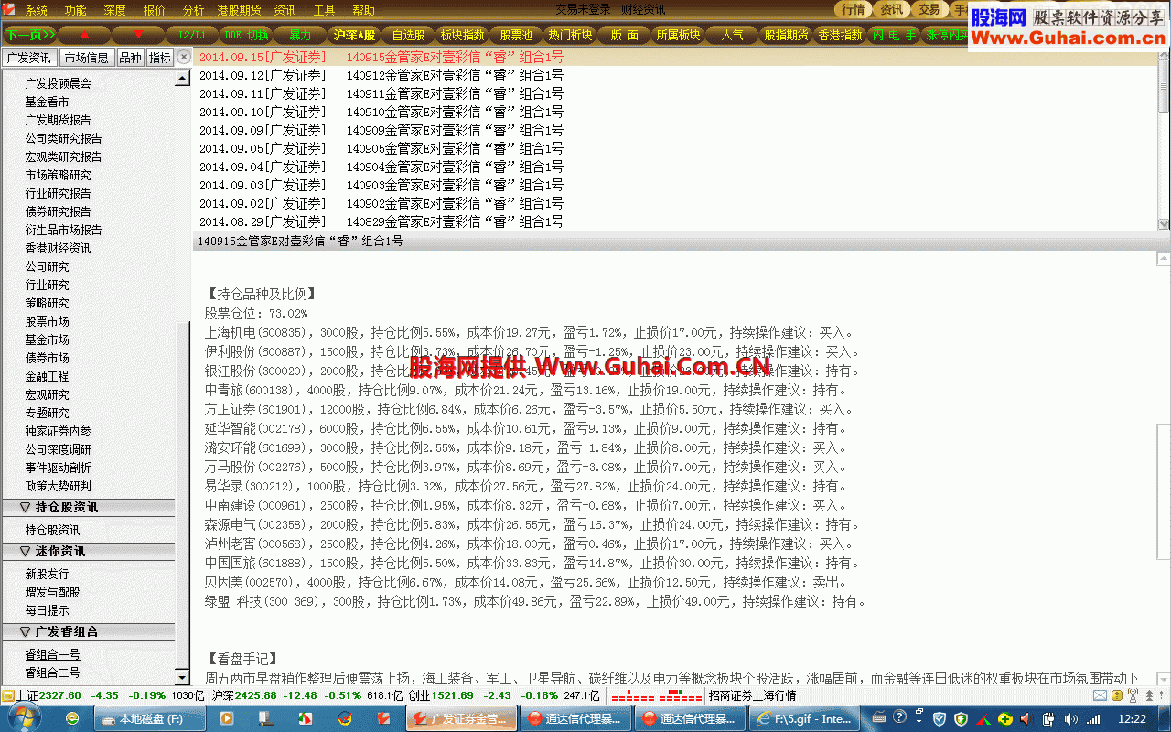Open 广发投顾晨会 in the sidebar
This screenshot has height=732, width=1171.
[x=59, y=83]
